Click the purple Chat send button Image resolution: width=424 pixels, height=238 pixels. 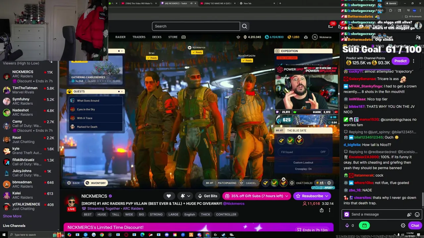(415, 225)
